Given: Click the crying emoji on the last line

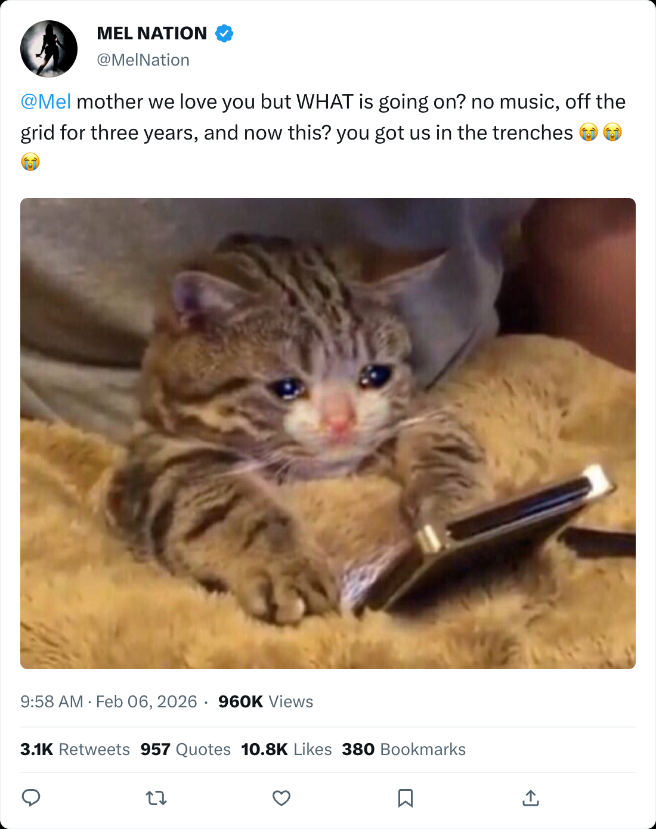Looking at the screenshot, I should 30,162.
